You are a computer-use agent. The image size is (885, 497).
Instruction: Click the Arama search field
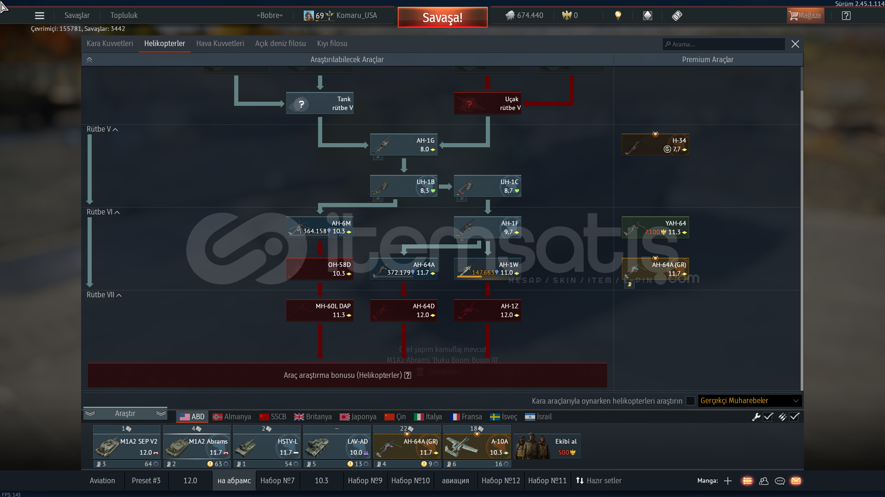724,44
